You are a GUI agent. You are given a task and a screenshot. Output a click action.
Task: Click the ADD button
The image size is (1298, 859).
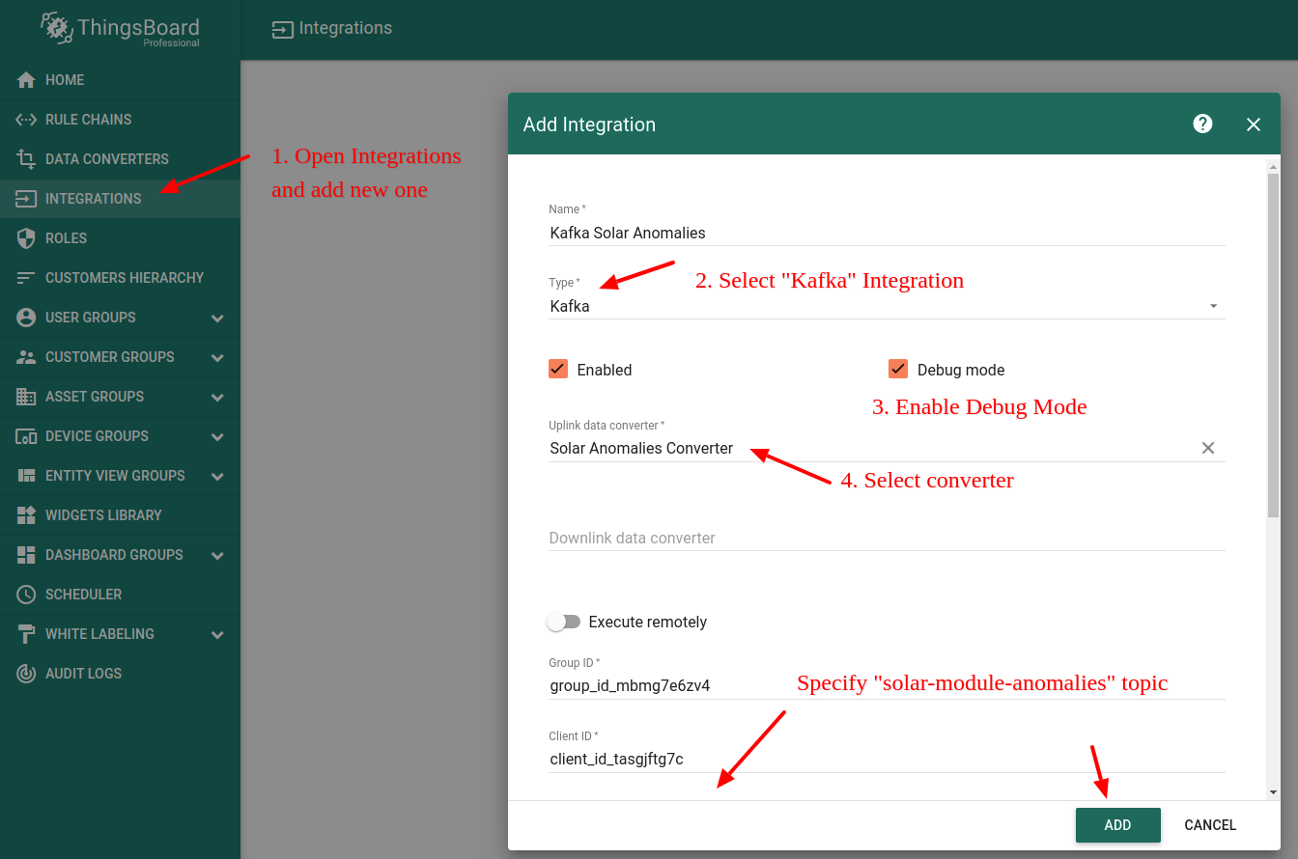1117,825
